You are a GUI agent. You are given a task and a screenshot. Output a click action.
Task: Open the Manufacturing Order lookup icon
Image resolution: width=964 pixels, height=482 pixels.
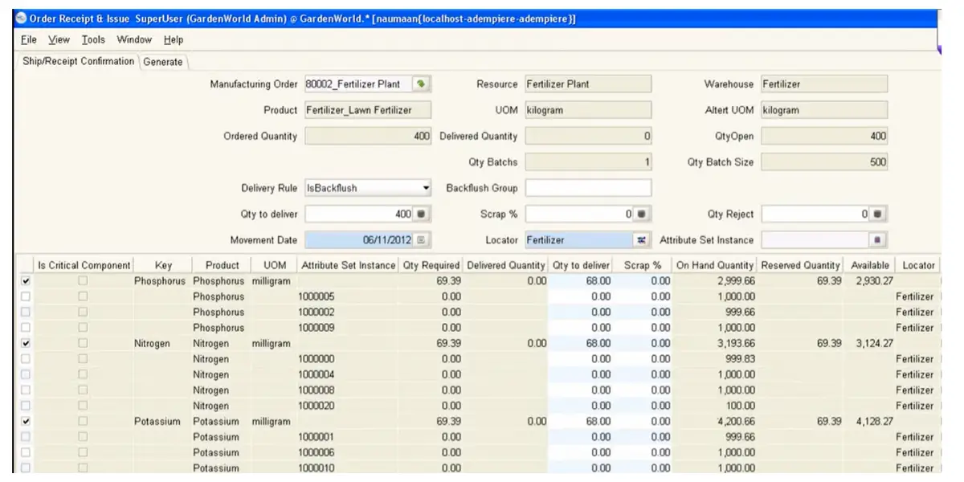[421, 84]
